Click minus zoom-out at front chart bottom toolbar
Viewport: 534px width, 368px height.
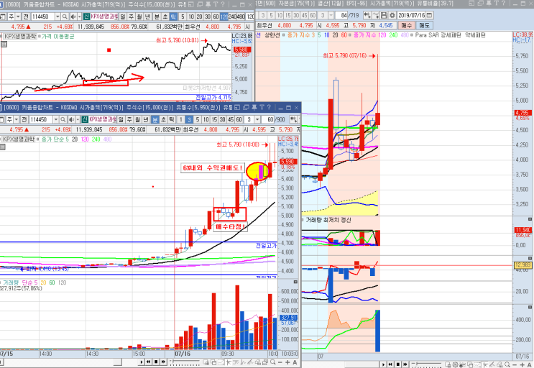tap(280, 362)
